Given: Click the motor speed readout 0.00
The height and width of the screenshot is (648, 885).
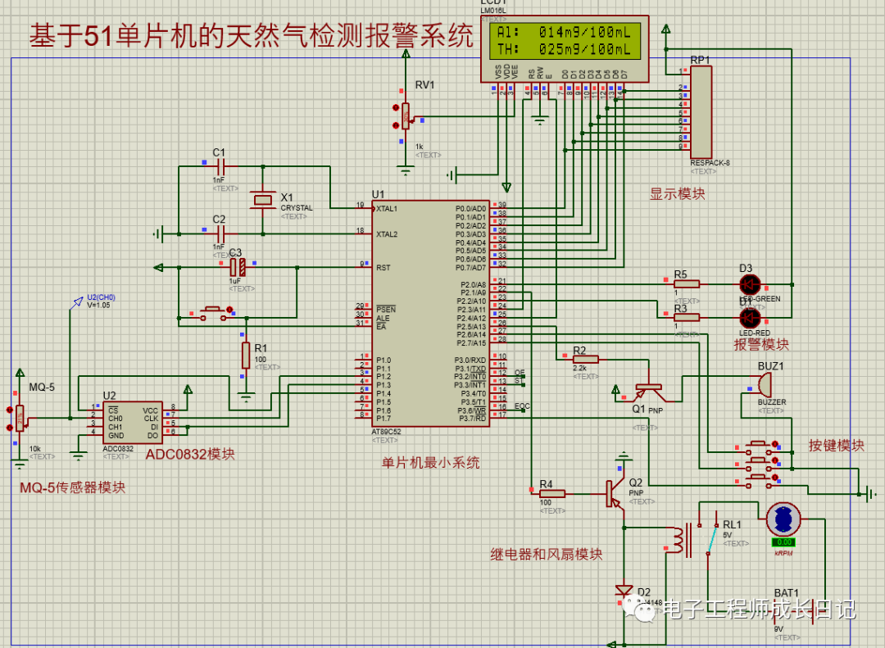Looking at the screenshot, I should pyautogui.click(x=783, y=542).
